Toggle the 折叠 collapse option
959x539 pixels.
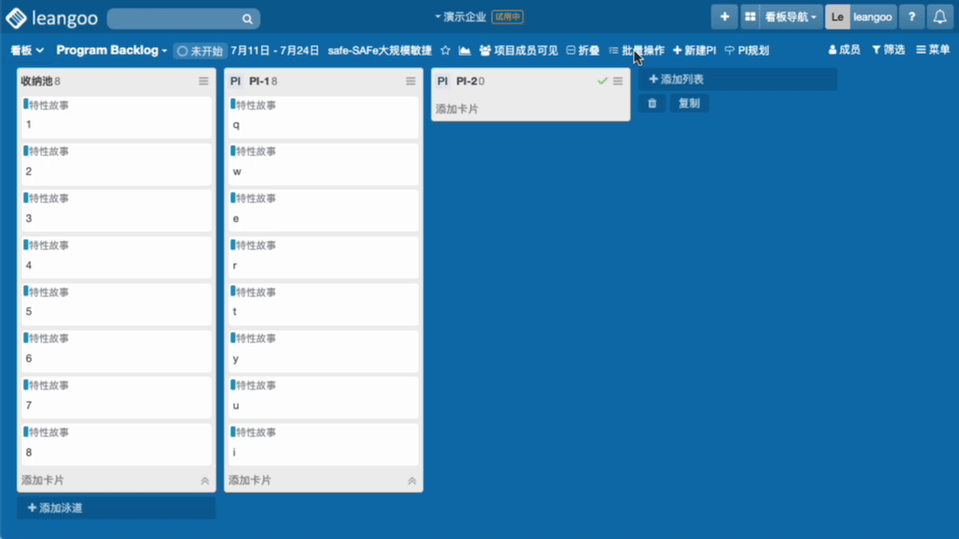click(583, 50)
